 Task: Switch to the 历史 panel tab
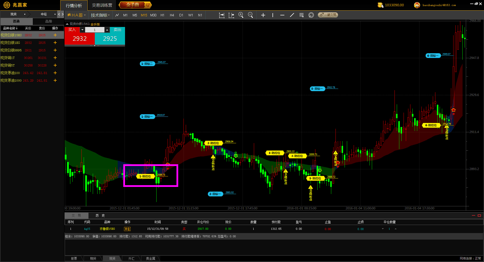100,215
